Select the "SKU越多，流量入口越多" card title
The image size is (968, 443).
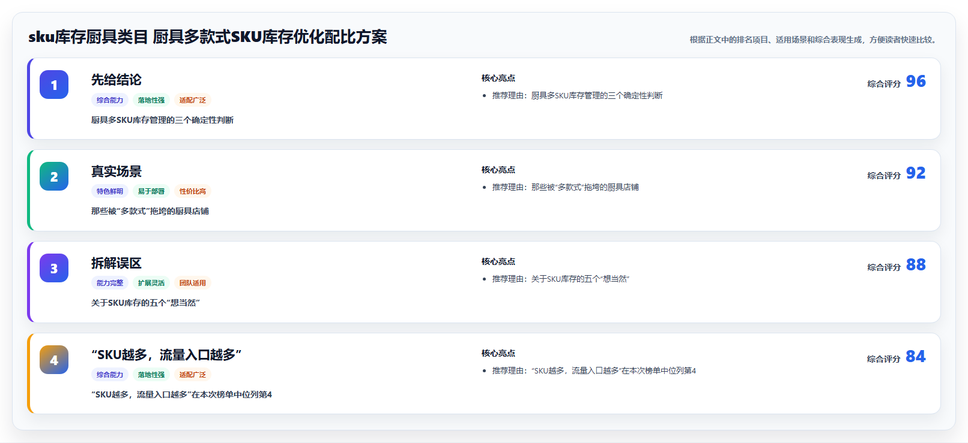(x=166, y=355)
